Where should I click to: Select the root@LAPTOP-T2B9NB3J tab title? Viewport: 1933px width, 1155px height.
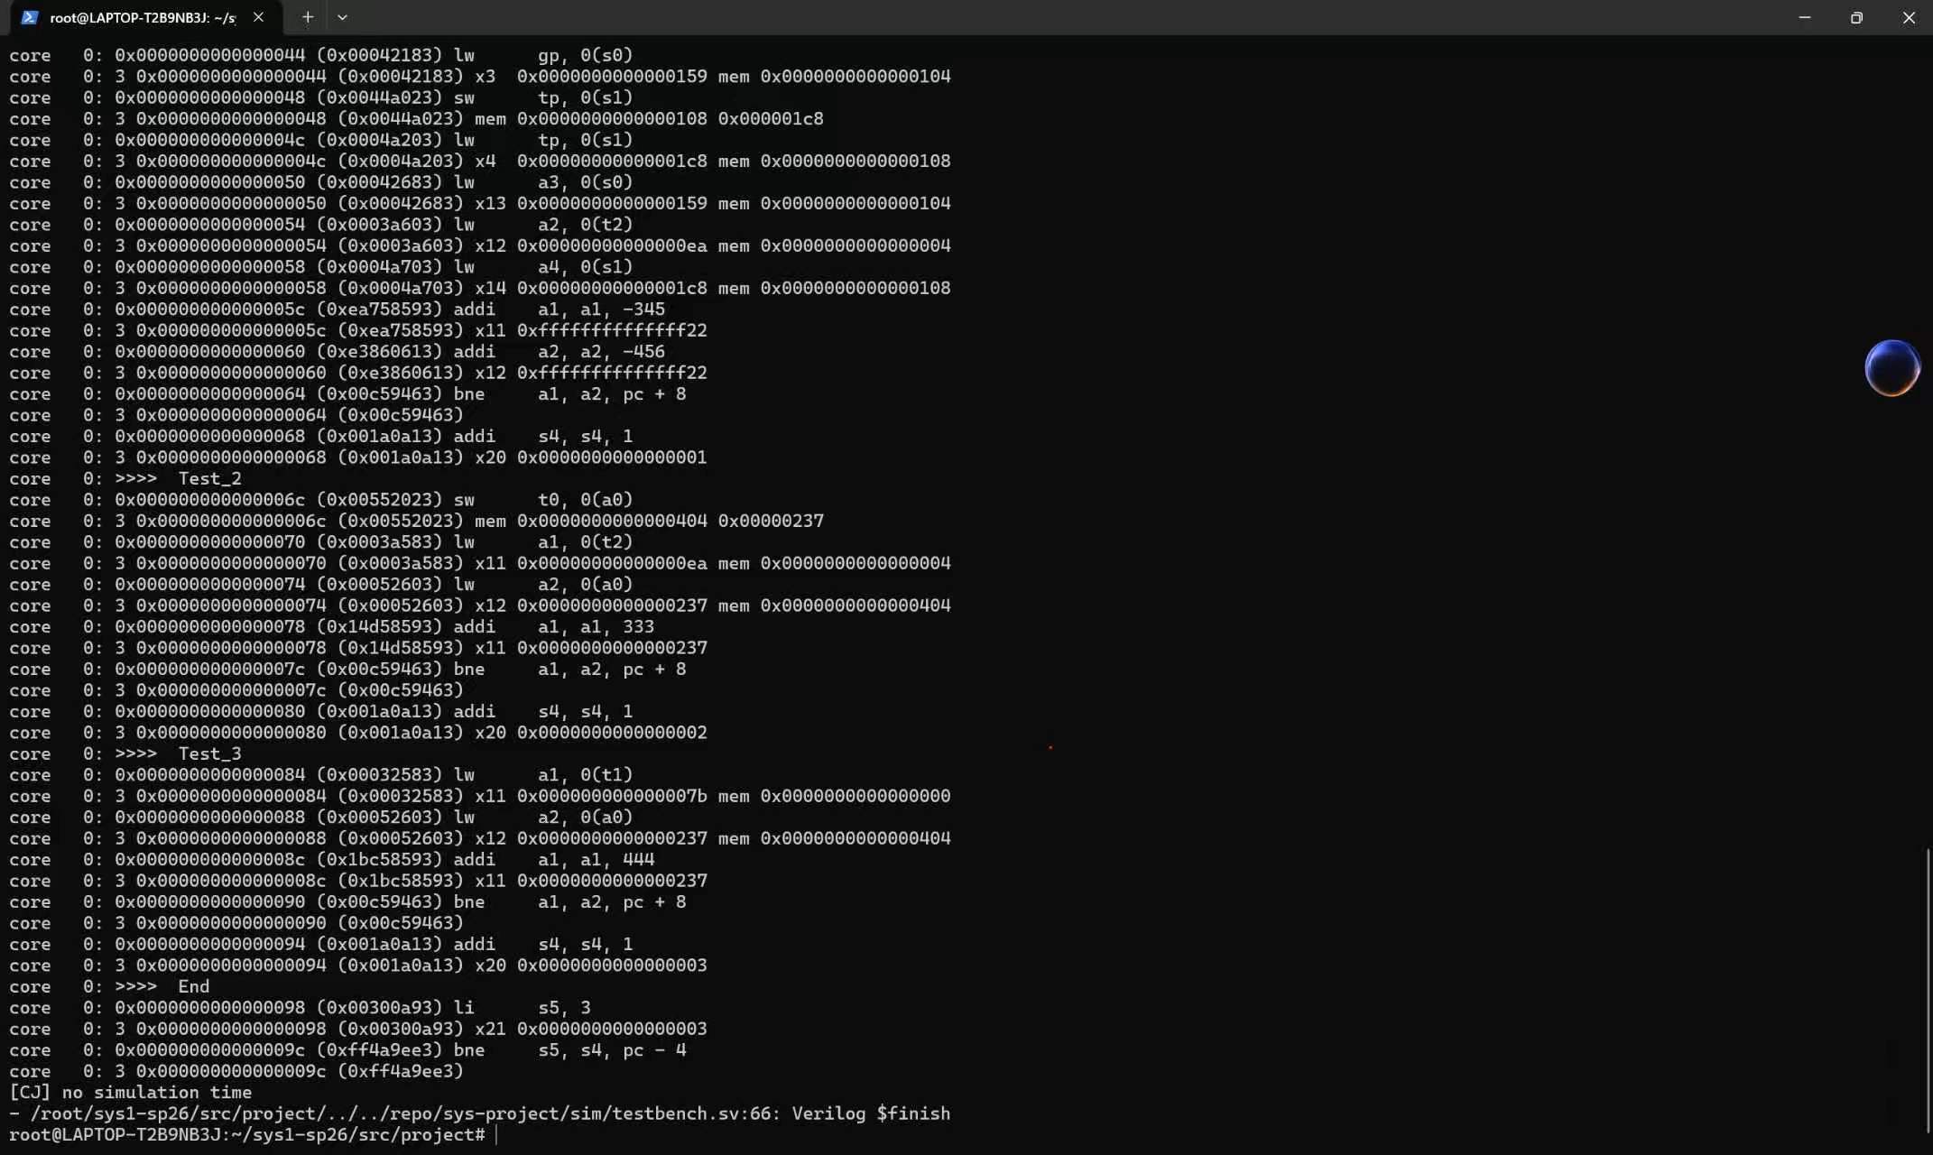point(143,18)
